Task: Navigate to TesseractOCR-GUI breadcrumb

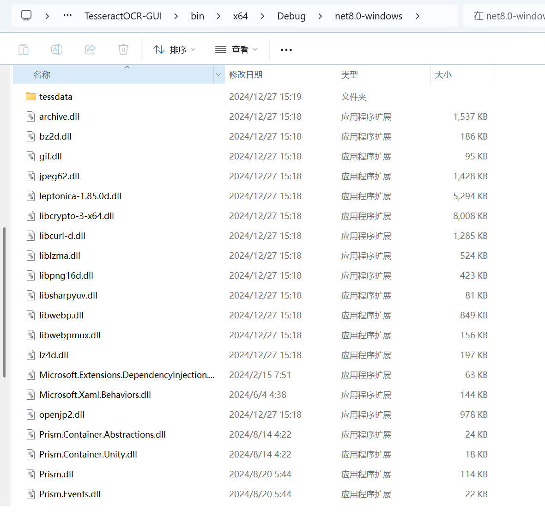Action: (x=123, y=16)
